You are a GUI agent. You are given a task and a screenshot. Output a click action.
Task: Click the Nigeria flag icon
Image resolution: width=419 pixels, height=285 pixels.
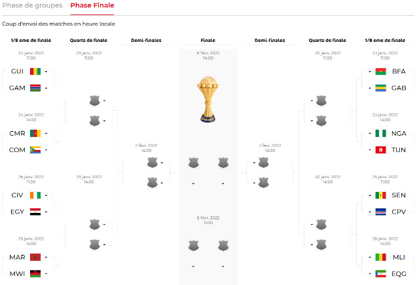[x=380, y=133]
